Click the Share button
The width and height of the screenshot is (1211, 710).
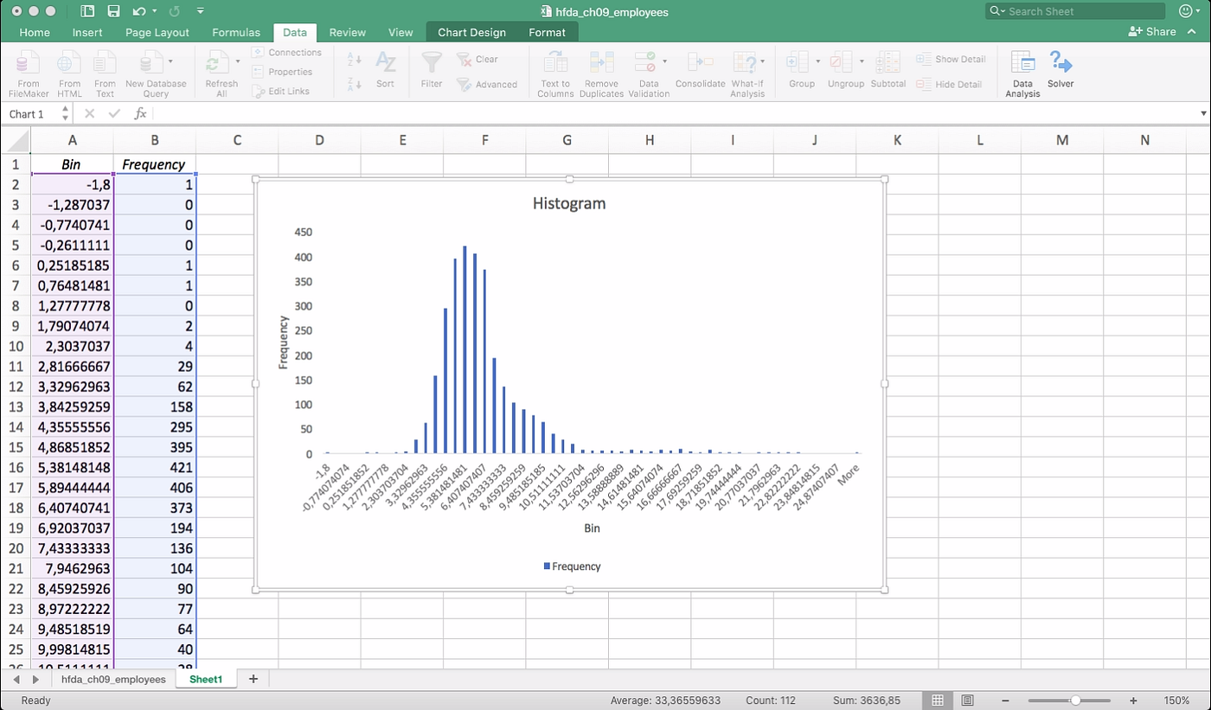[1154, 30]
